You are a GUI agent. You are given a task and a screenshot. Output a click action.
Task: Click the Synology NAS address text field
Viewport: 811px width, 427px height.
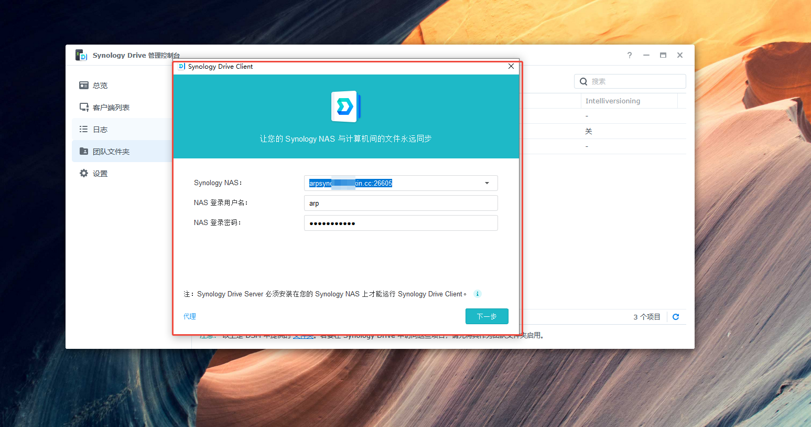tap(393, 183)
